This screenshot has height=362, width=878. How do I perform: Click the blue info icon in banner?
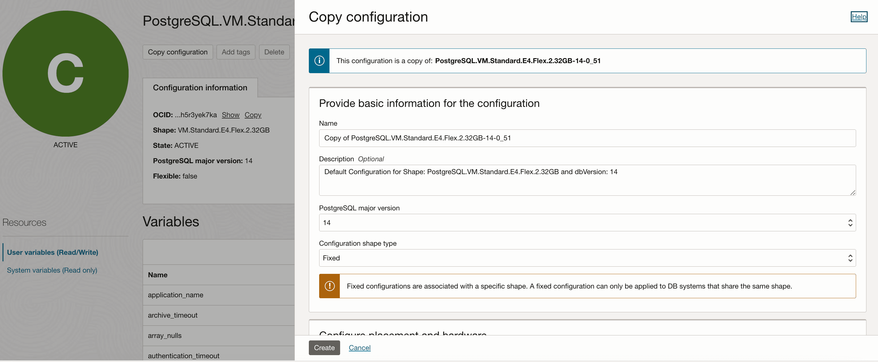click(319, 61)
